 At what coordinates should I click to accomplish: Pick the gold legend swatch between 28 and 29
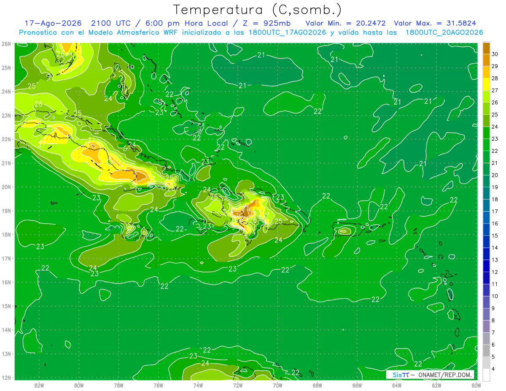486,72
